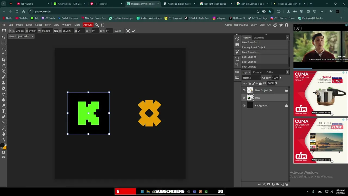348x196 pixels.
Task: Hide the Icon layer
Action: click(x=244, y=98)
